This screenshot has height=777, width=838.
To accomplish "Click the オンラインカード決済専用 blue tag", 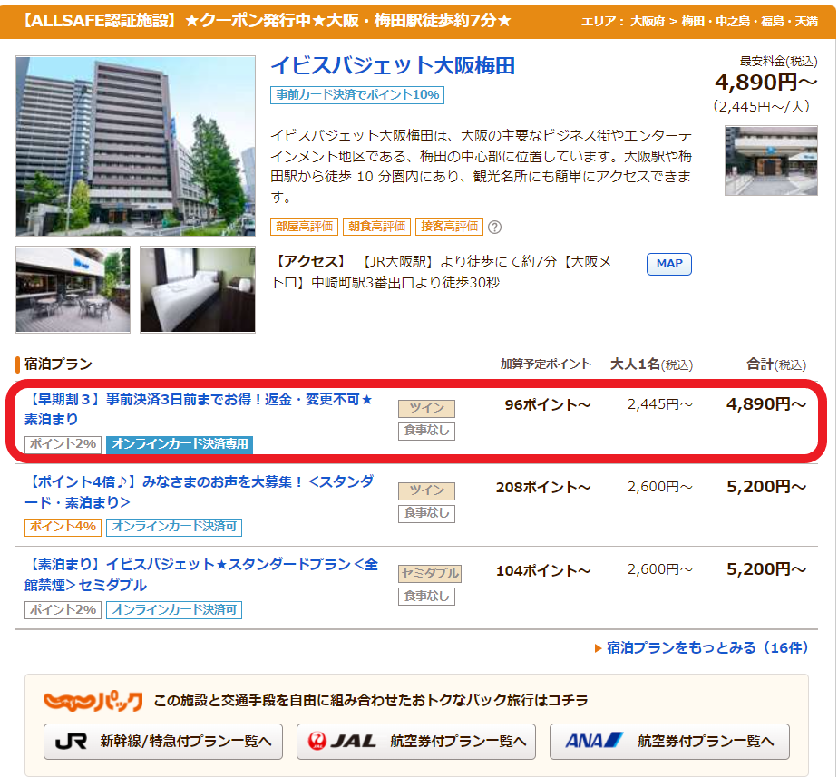I will (180, 444).
